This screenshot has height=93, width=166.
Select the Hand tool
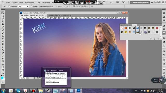[3, 70]
